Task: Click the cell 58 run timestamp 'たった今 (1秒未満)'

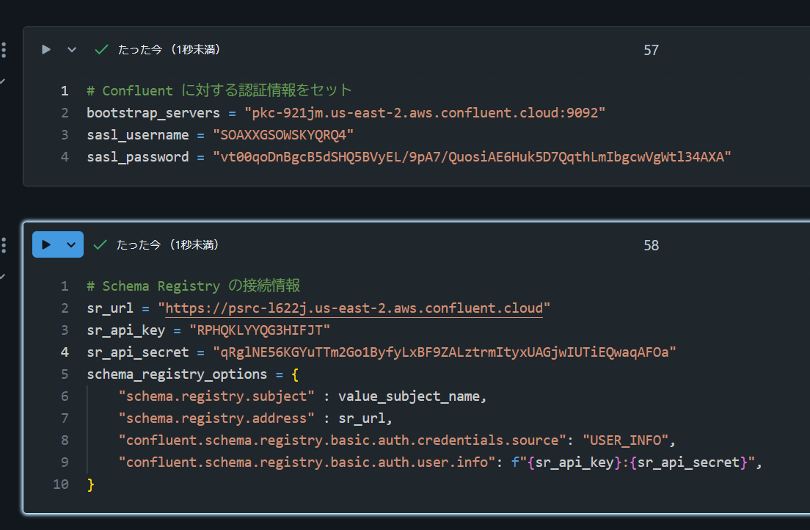Action: 167,244
